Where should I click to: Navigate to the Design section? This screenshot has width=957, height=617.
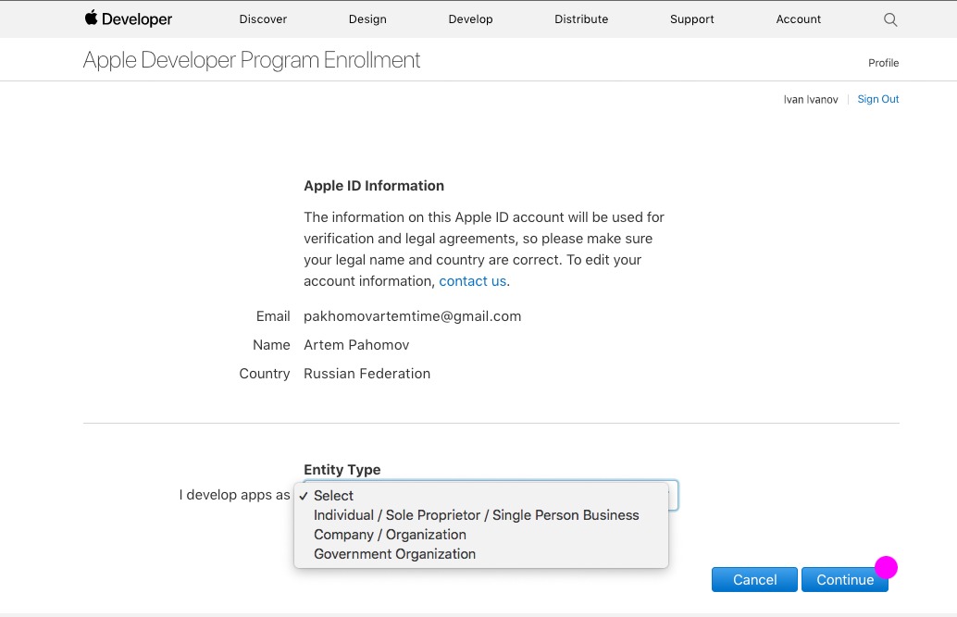click(x=367, y=19)
